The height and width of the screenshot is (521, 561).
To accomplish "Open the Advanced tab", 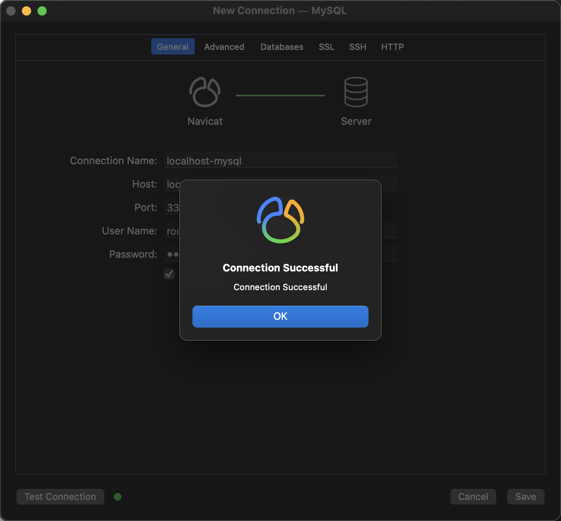I will tap(224, 47).
